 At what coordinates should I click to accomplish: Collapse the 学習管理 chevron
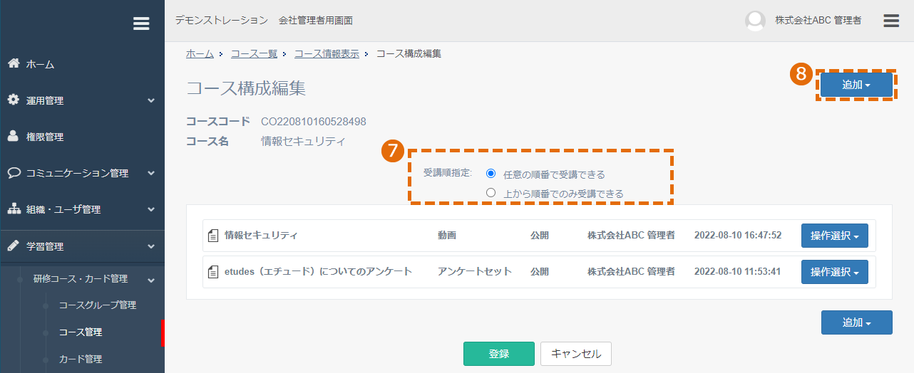[x=151, y=246]
